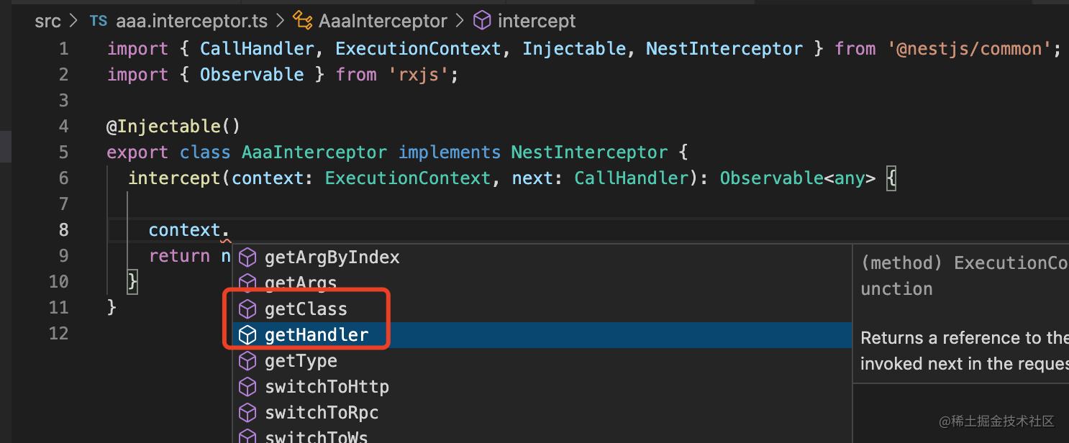Screen dimensions: 1069x443
Task: Click the getHandler method icon
Action: [247, 335]
